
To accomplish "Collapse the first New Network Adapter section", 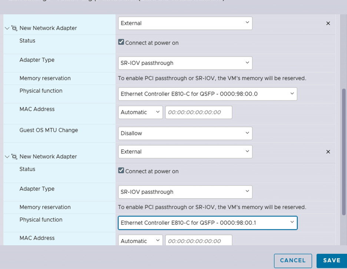I will click(x=7, y=28).
